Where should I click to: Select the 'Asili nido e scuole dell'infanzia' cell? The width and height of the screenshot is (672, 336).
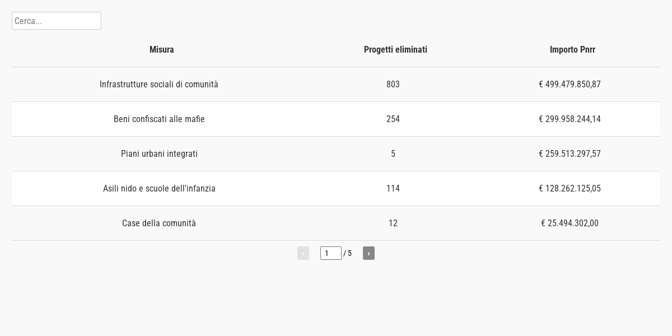tap(159, 189)
